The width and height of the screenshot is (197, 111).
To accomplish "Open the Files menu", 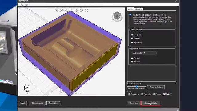I will pyautogui.click(x=21, y=5).
